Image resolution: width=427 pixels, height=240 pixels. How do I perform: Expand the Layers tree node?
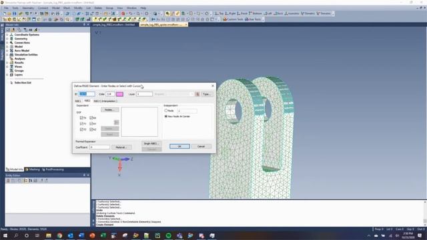coord(7,75)
